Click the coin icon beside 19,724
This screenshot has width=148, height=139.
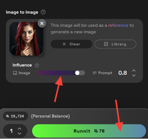[x=8, y=116]
